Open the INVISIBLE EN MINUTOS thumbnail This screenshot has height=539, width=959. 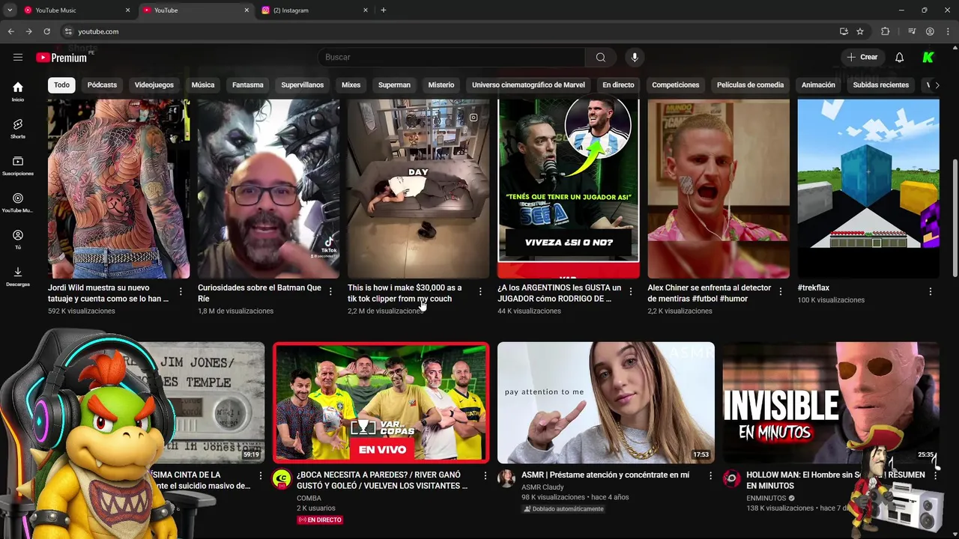[831, 403]
